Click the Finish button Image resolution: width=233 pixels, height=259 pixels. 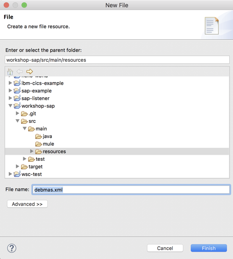[x=209, y=248]
